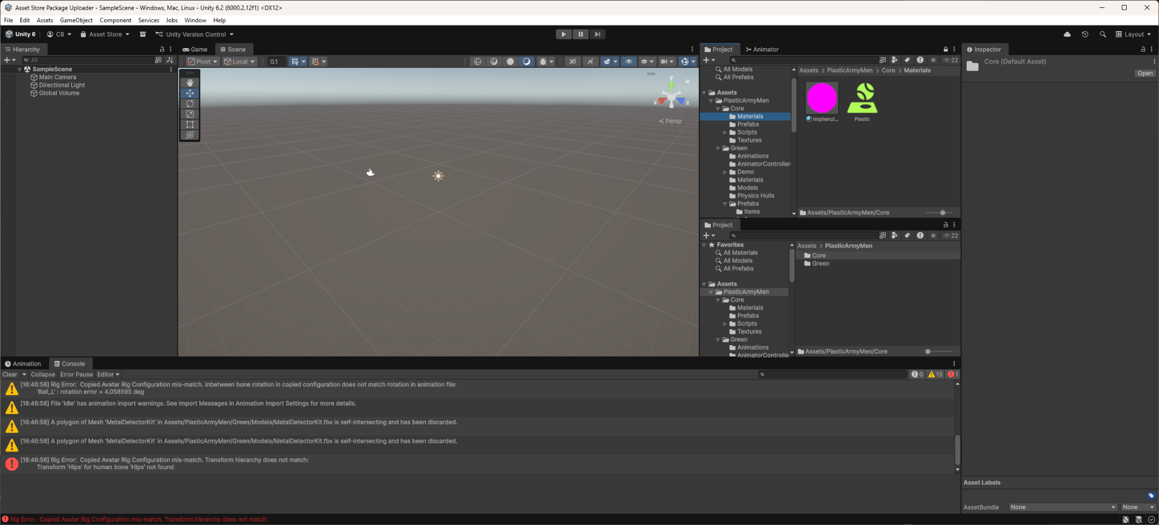Select shaded draw mode sphere icon
Screen dimensions: 1159x525
pos(510,62)
